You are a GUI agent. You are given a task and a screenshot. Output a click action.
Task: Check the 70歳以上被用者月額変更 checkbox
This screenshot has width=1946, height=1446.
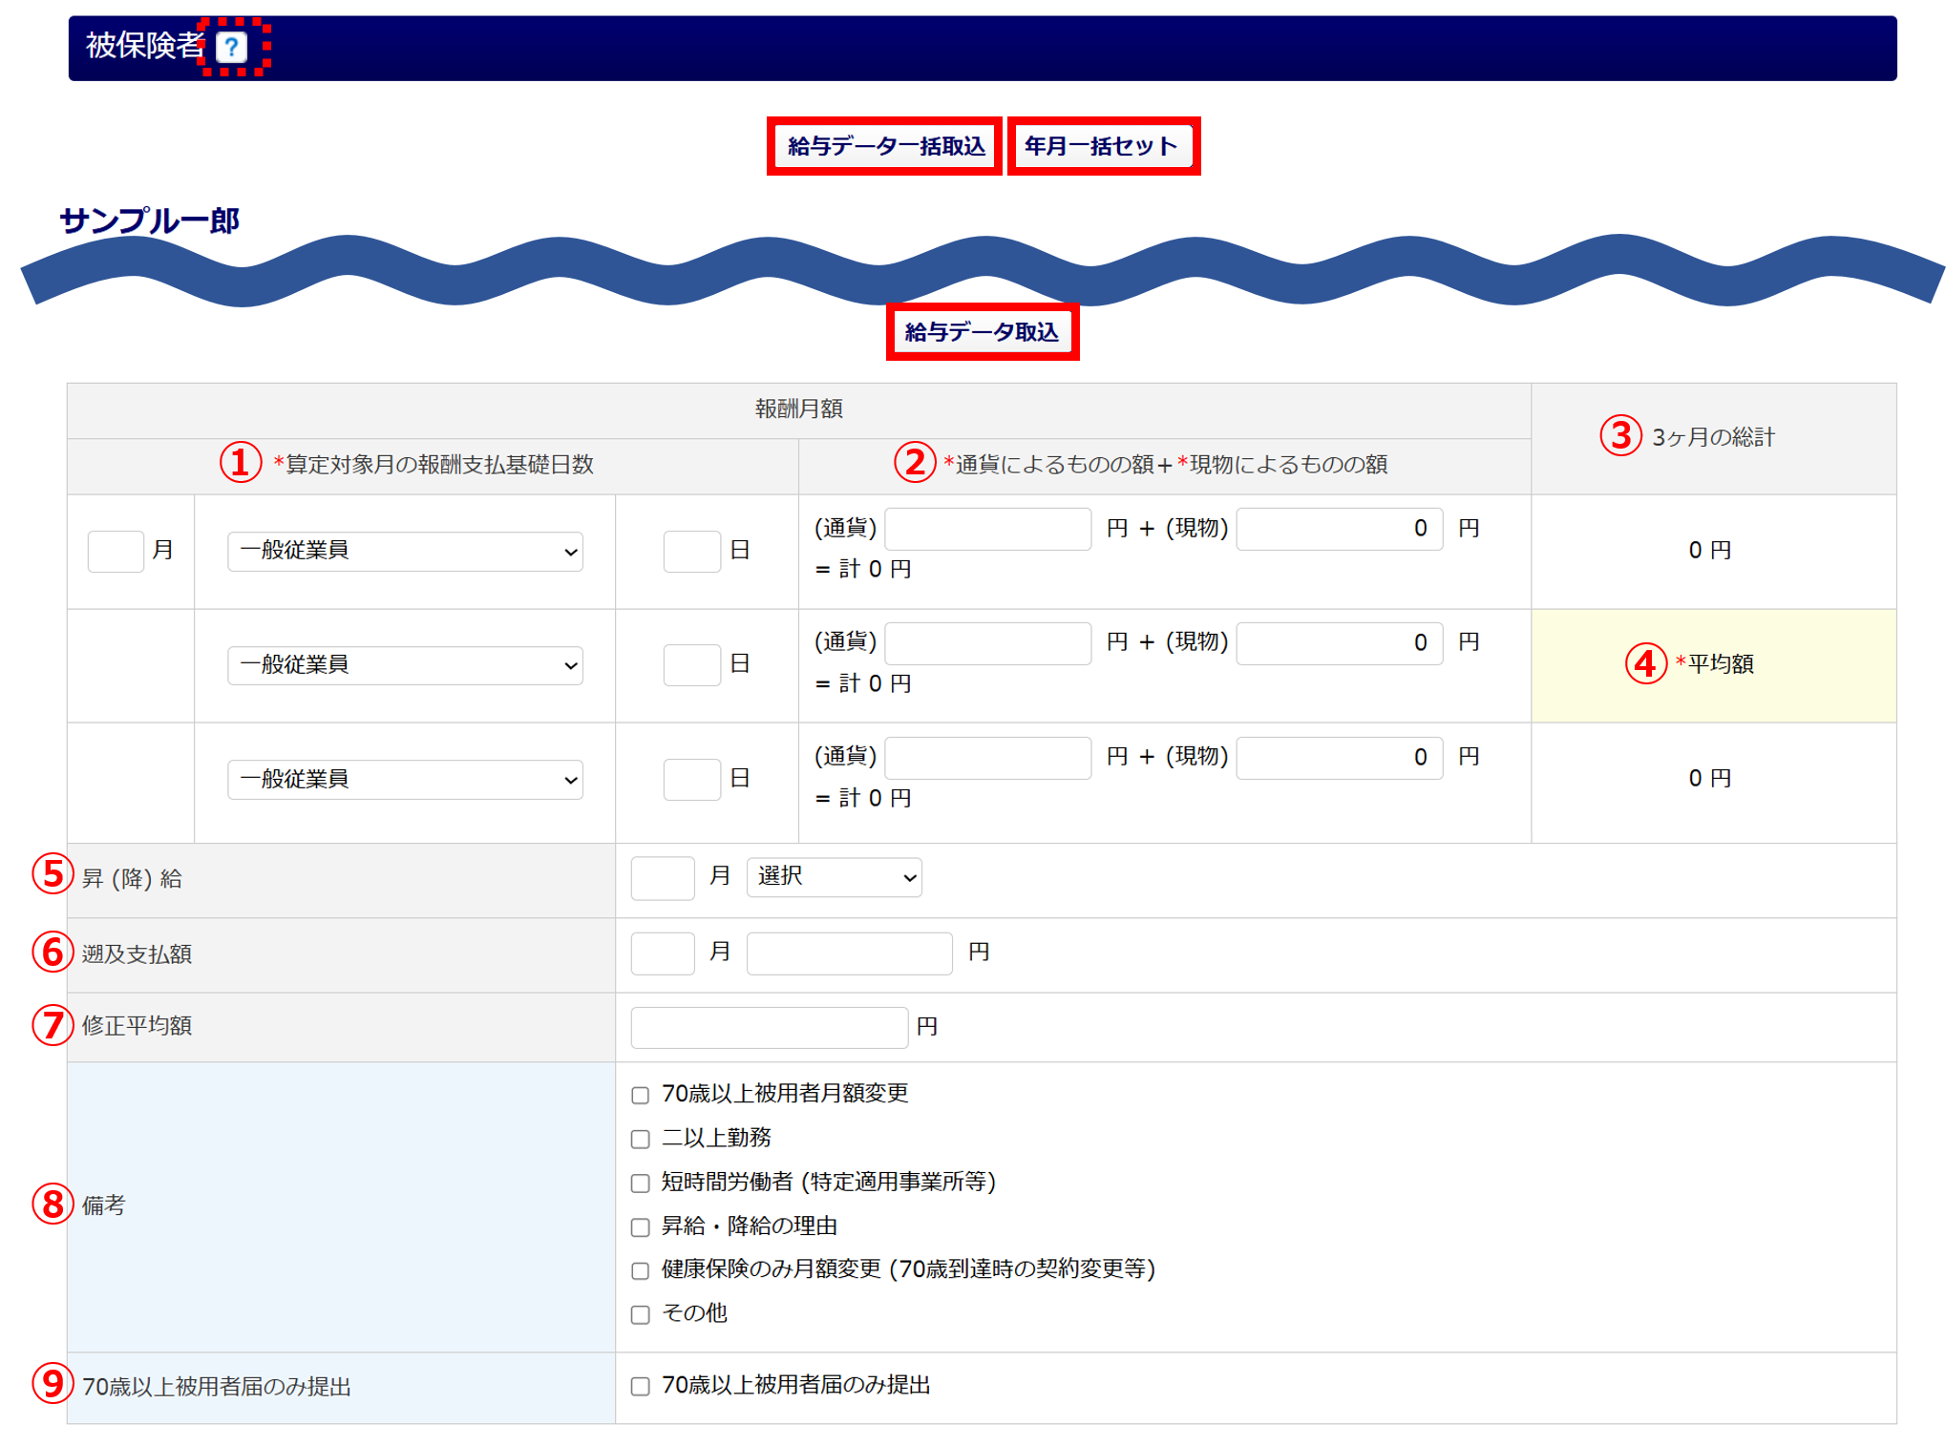640,1095
